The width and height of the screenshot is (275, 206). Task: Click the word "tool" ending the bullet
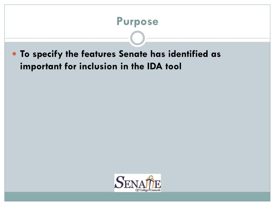point(173,67)
